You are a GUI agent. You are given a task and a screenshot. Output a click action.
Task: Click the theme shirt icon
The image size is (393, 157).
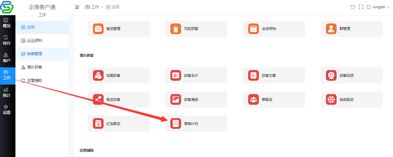(x=353, y=7)
